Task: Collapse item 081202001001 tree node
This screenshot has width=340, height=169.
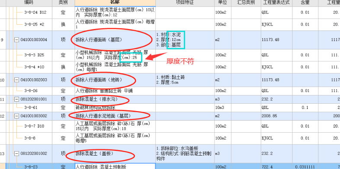Action: pyautogui.click(x=17, y=99)
